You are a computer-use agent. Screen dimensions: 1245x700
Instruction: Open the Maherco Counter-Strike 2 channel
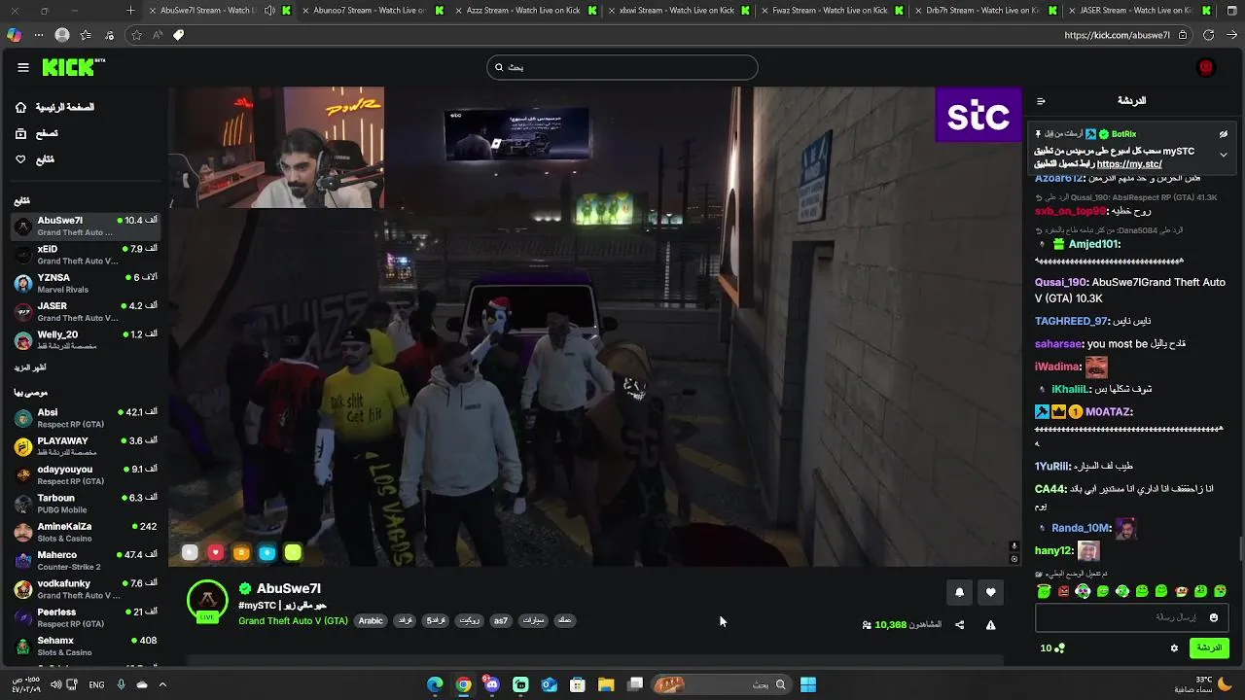tap(86, 560)
